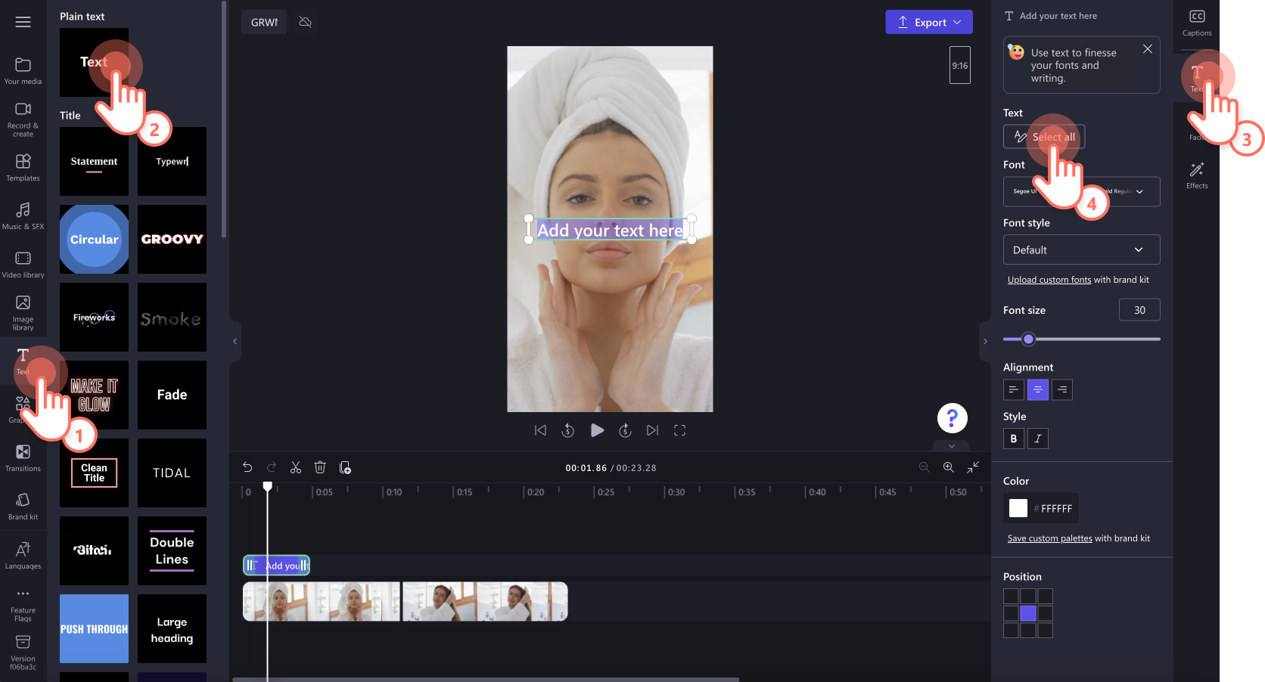Viewport: 1265px width, 682px height.
Task: Play the video preview
Action: pyautogui.click(x=597, y=430)
